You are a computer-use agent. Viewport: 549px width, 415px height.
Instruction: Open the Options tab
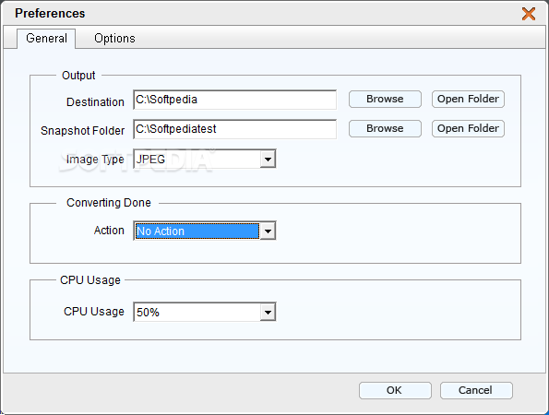[114, 38]
